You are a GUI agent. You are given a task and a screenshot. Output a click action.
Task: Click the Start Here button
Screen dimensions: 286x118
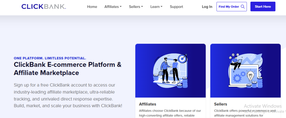tap(263, 7)
